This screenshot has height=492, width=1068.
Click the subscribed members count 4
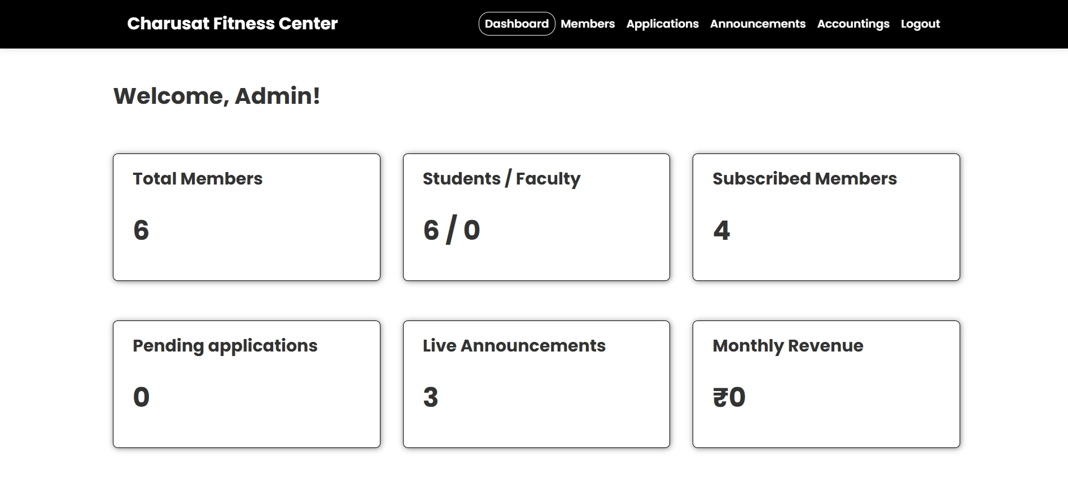(721, 230)
